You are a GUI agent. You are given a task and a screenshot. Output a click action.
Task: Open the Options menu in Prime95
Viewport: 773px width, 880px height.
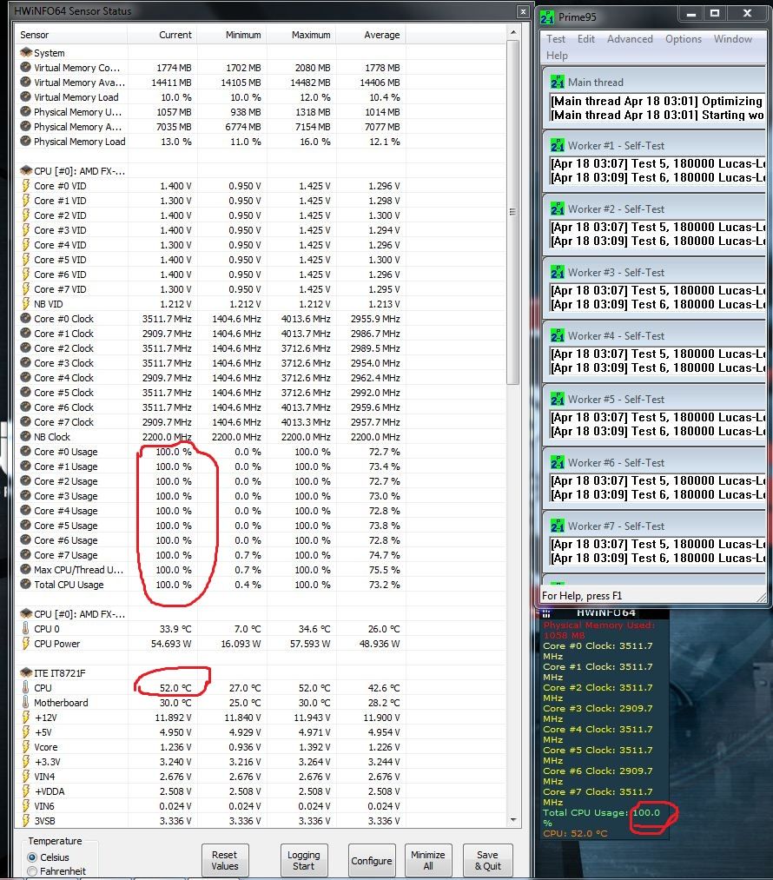coord(684,39)
